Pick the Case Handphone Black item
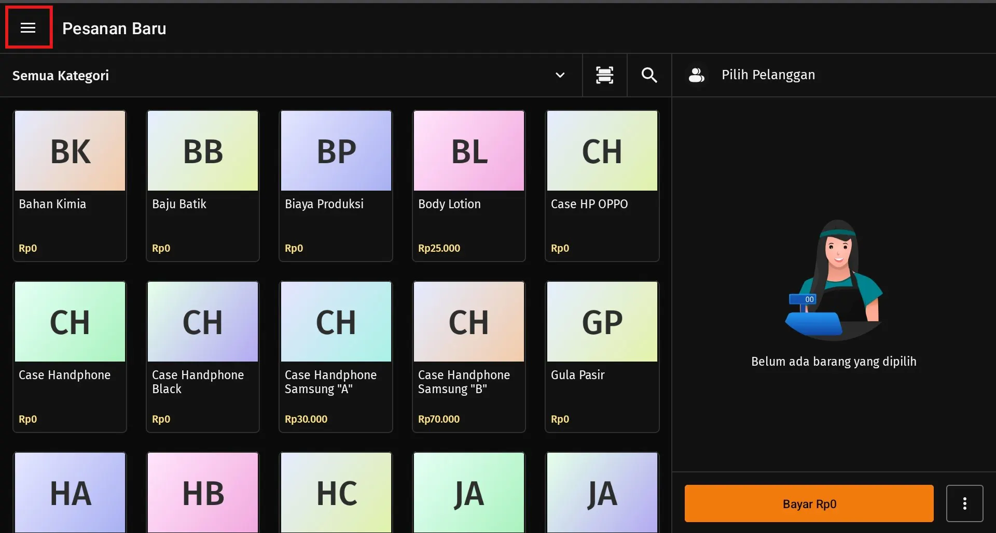 click(203, 356)
